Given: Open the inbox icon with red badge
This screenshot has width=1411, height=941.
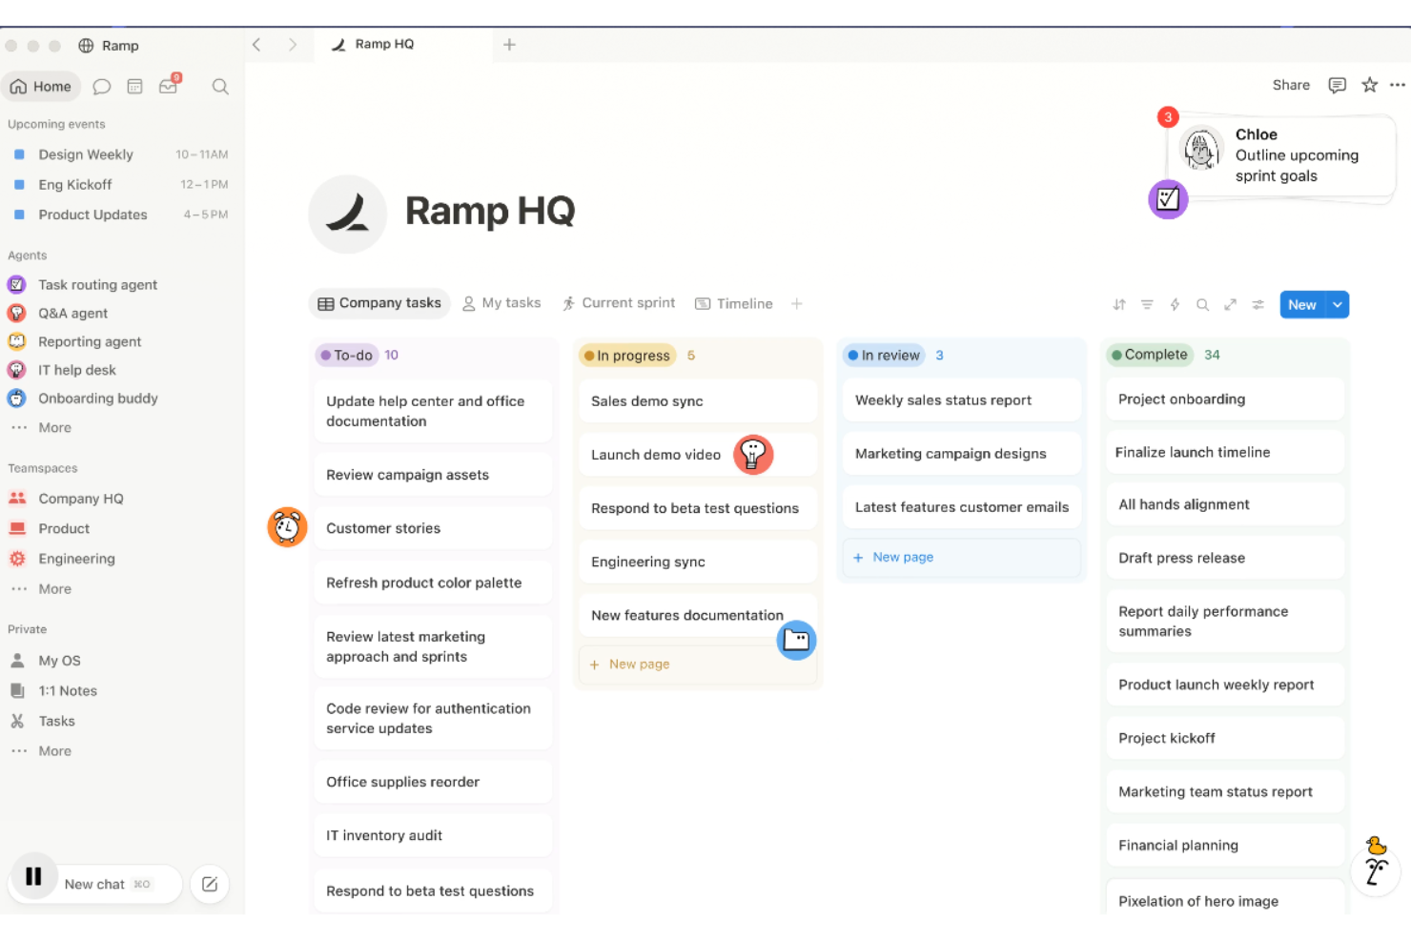Looking at the screenshot, I should click(x=169, y=85).
